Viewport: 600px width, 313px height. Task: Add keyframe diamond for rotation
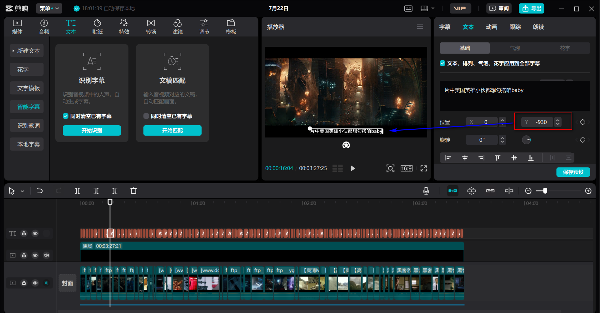click(x=582, y=140)
